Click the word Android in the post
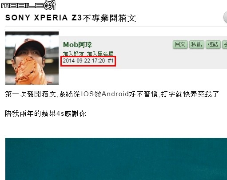The image size is (227, 180). (115, 94)
